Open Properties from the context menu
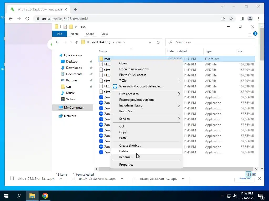Screen dimensions: 269x201 point(126,164)
